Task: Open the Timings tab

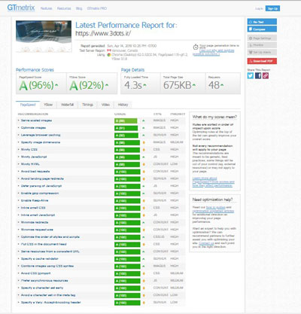Action: tap(87, 105)
